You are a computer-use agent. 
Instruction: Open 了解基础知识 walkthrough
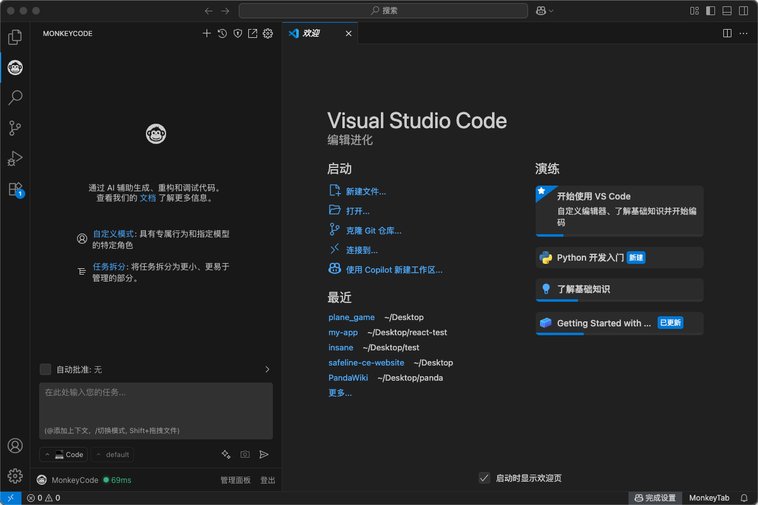tap(620, 290)
